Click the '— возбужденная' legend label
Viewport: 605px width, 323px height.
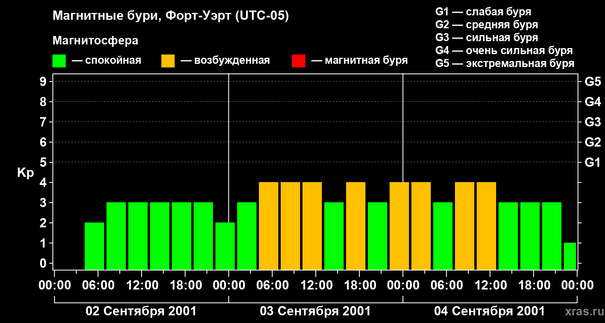225,61
